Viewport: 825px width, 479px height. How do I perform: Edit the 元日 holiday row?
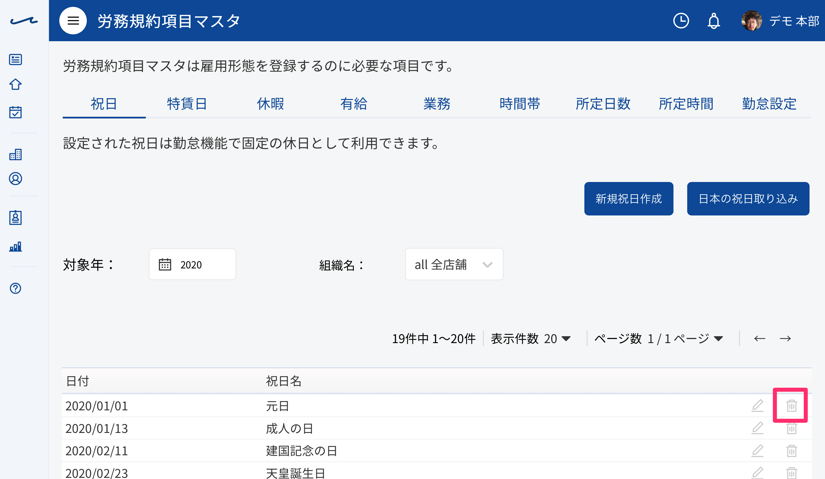tap(757, 406)
